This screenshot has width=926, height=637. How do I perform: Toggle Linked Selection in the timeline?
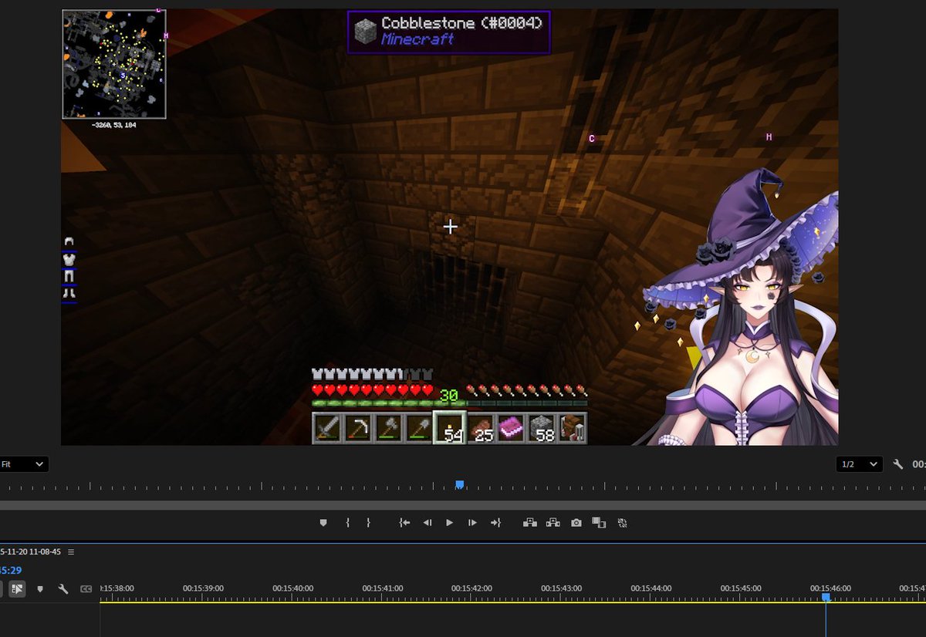(x=18, y=589)
